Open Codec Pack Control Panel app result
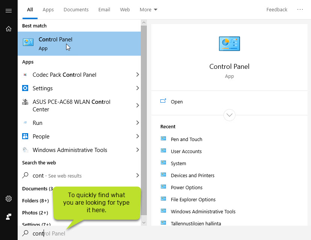The width and height of the screenshot is (311, 240). click(64, 75)
